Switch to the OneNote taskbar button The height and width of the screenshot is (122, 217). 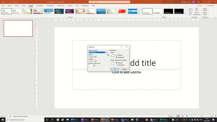coord(85,120)
